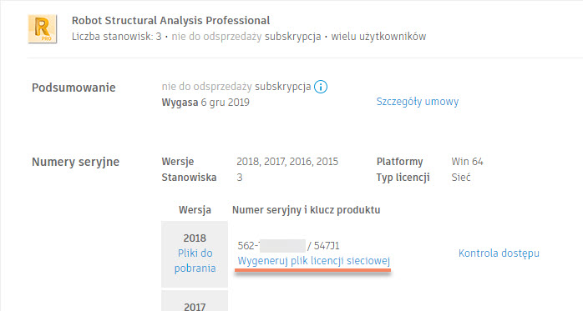Click the Wersja column header
583x311 pixels.
coord(195,210)
